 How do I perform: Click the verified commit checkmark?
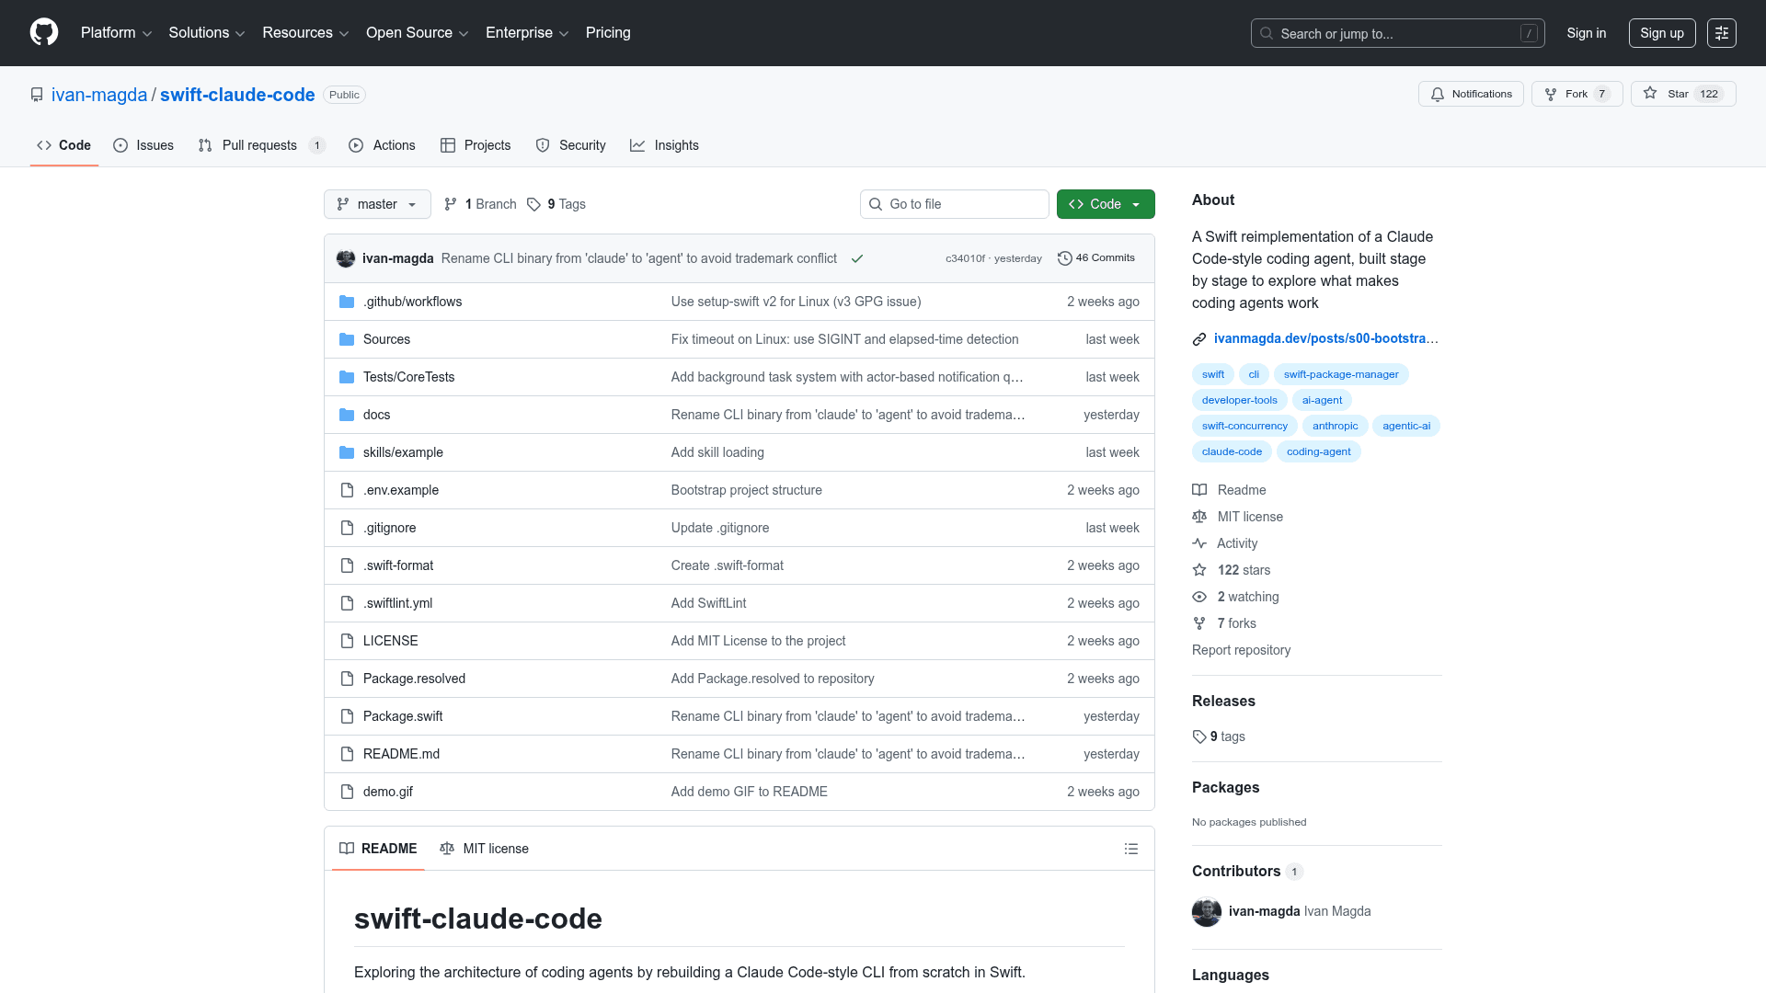click(856, 258)
